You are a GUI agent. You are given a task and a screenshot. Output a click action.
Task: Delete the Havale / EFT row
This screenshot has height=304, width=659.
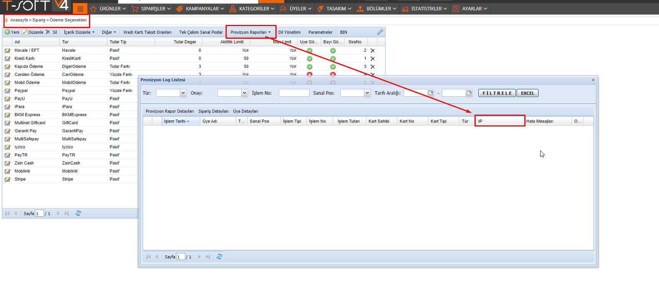tap(372, 51)
